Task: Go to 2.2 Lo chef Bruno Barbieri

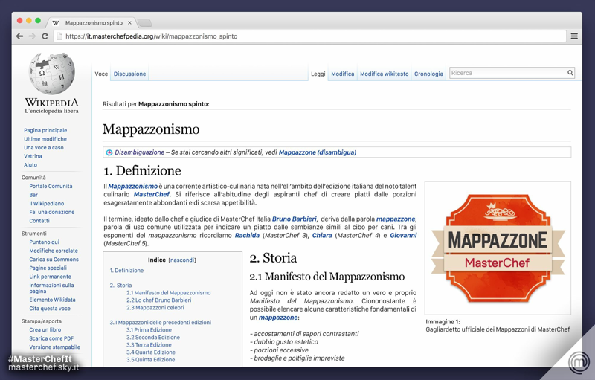Action: tap(159, 300)
